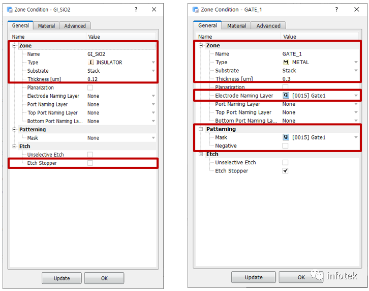Image resolution: width=369 pixels, height=291 pixels.
Task: Open Bottom Port Naming Layer dropdown in GATE_1 dialog
Action: pyautogui.click(x=356, y=121)
